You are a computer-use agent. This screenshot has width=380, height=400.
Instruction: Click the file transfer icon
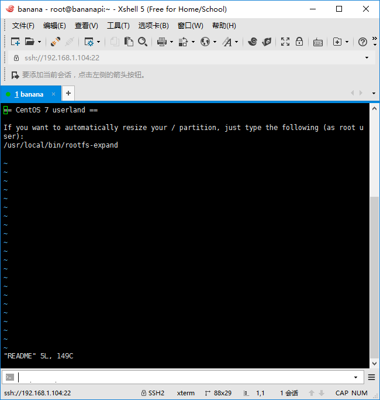coord(184,42)
